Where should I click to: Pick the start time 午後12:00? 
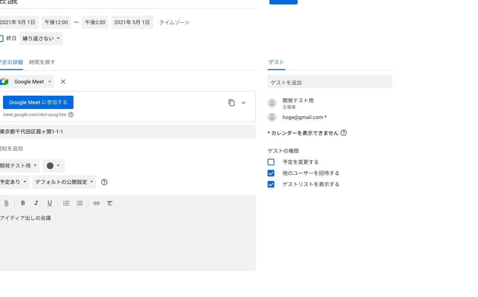point(56,22)
